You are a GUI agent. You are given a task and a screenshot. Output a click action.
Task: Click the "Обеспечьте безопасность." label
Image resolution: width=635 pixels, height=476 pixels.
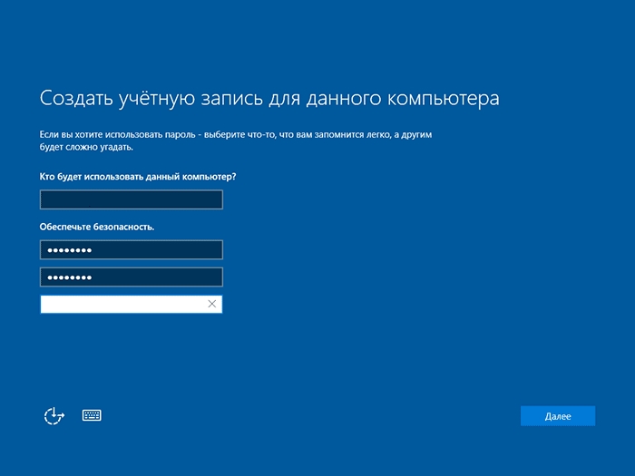(x=97, y=227)
